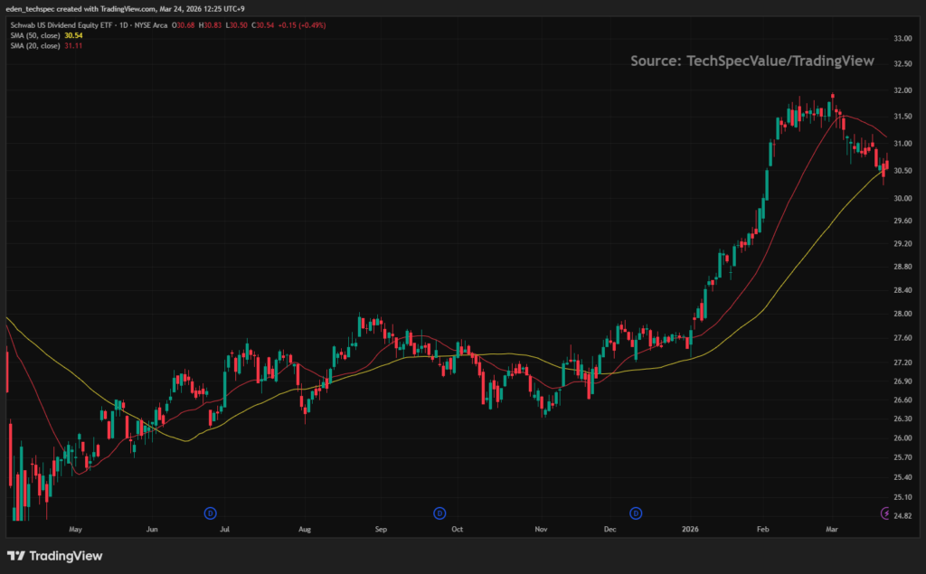Click the purple lightning event marker on the time axis
This screenshot has height=574, width=926.
[884, 513]
